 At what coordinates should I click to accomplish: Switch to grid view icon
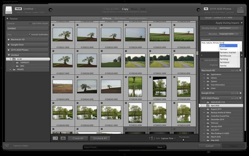pos(55,138)
